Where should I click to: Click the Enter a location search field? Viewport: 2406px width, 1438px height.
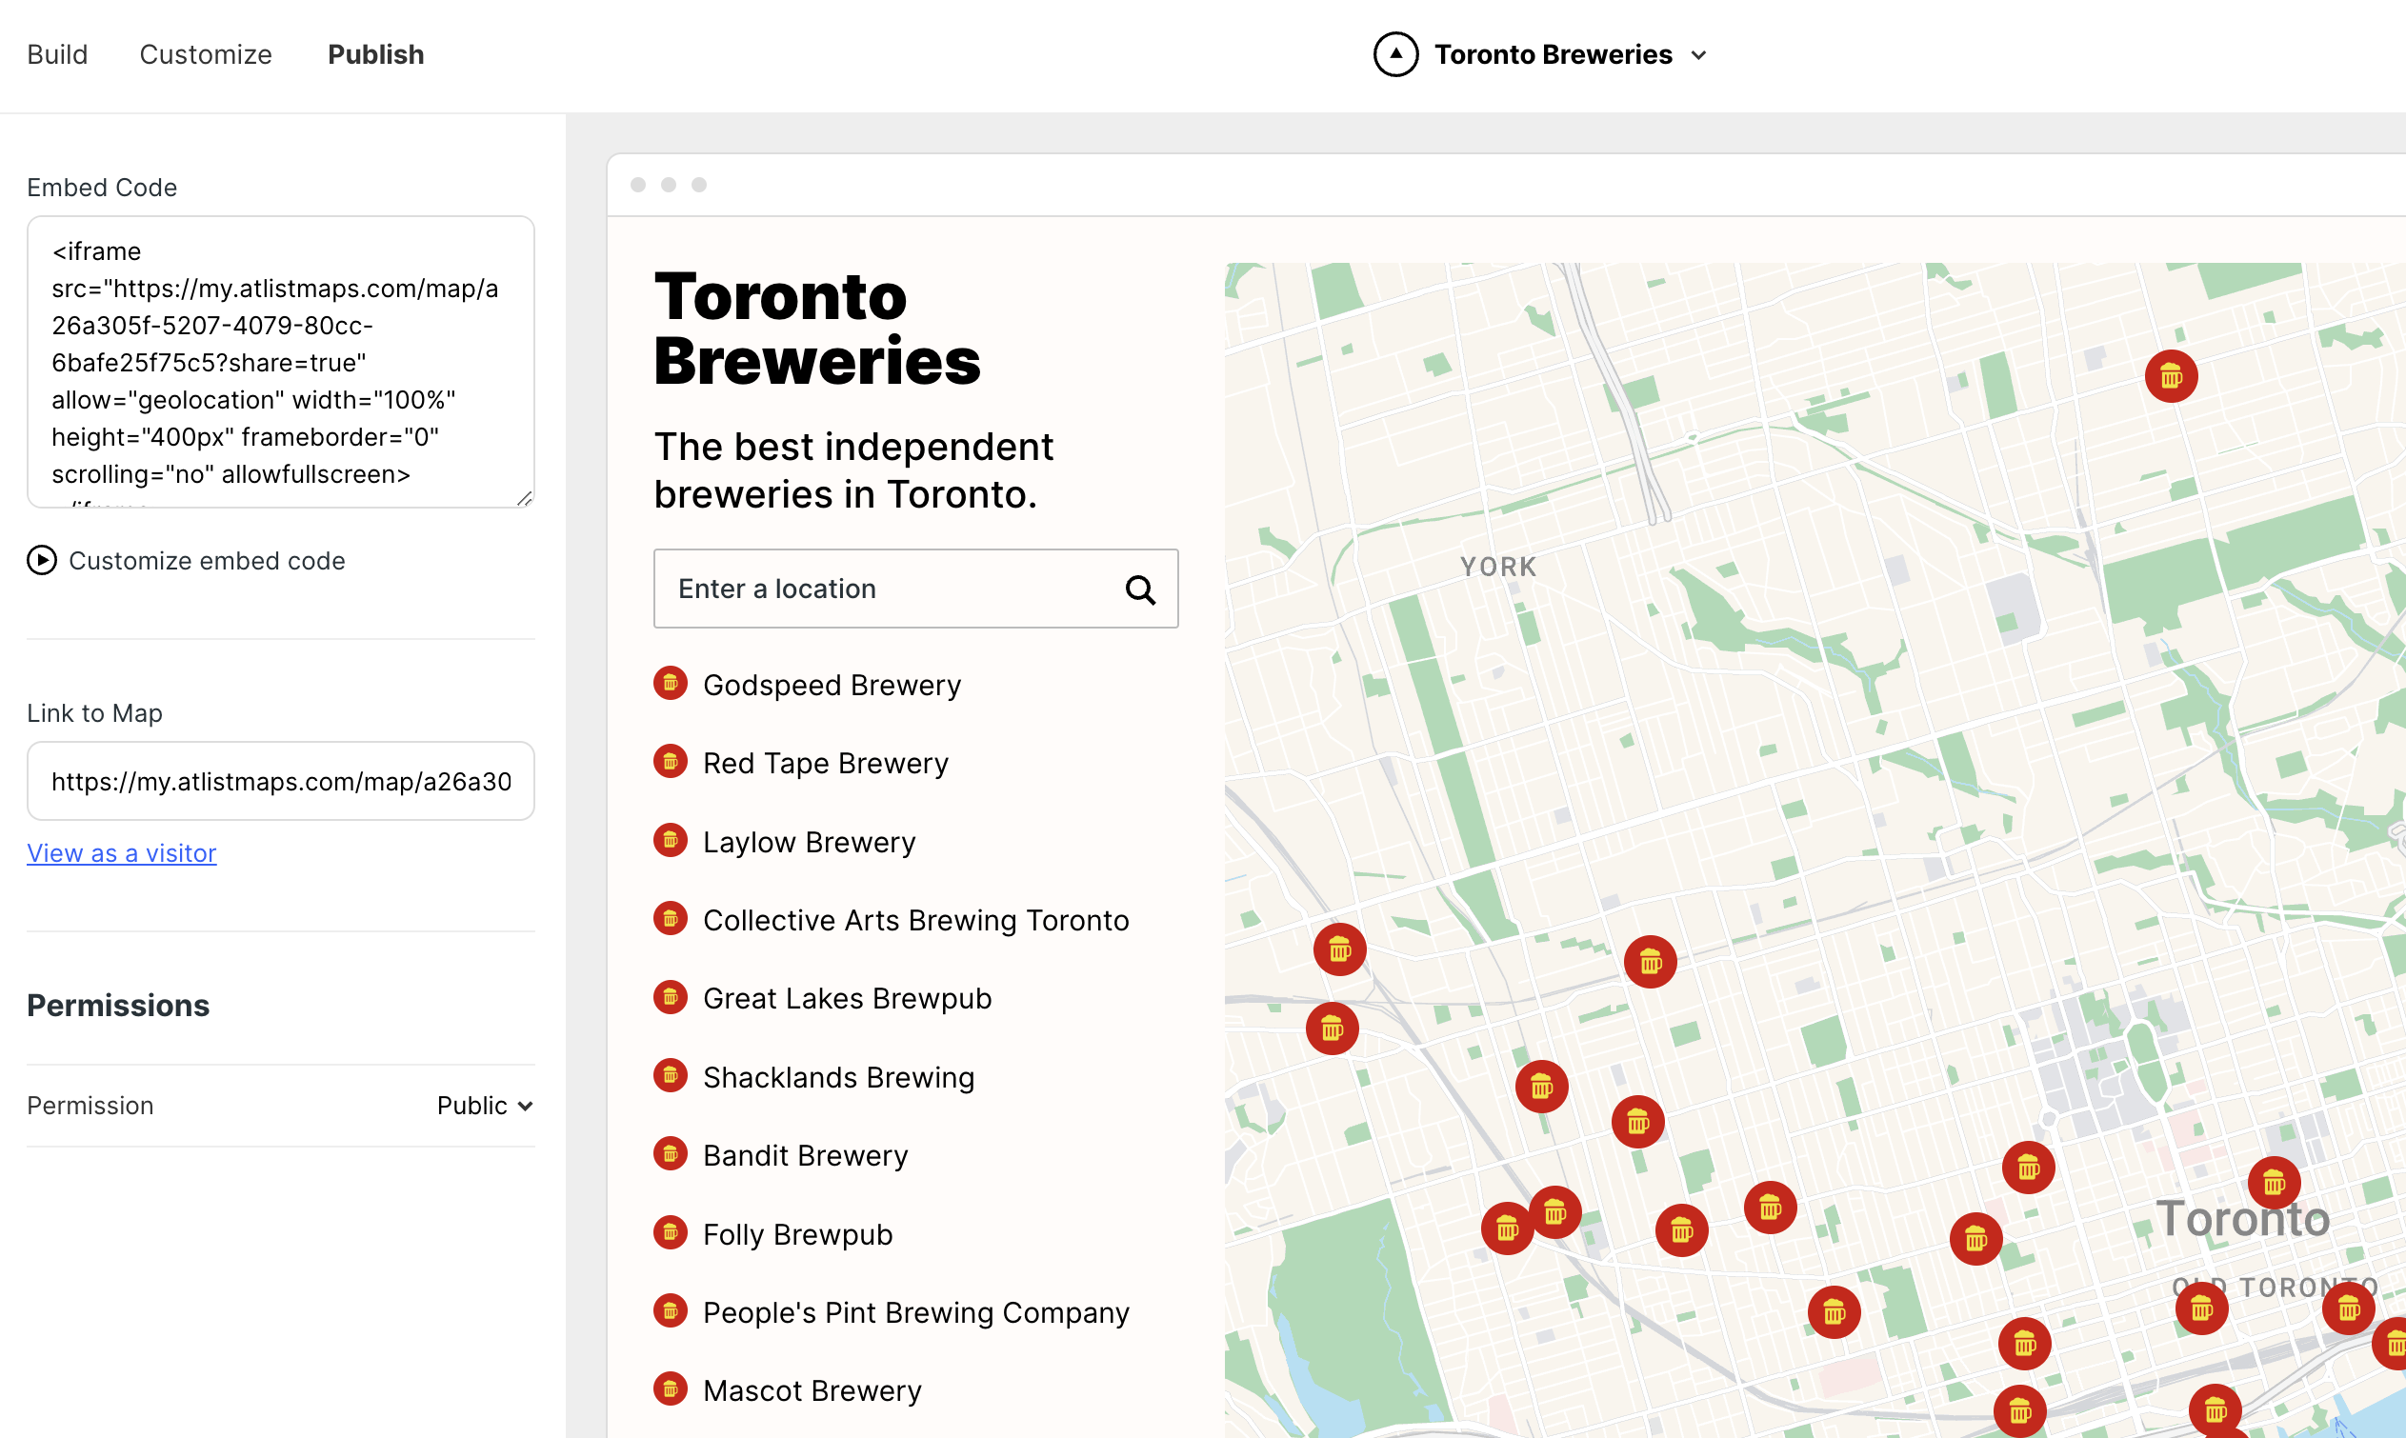(x=915, y=589)
